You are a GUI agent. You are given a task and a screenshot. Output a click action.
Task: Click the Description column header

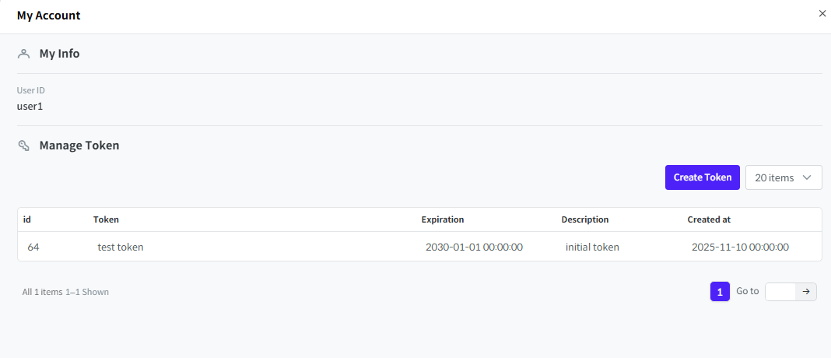(x=584, y=219)
